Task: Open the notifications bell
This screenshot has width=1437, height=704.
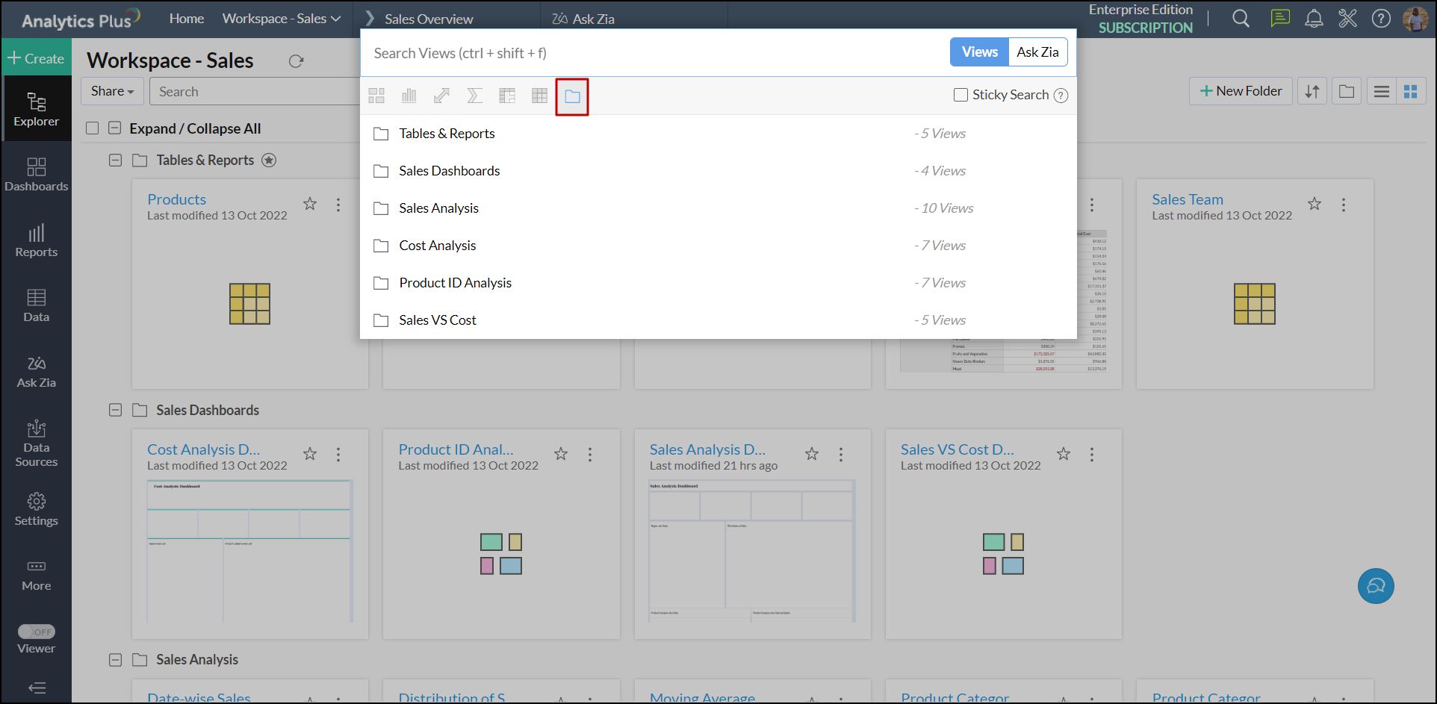Action: pyautogui.click(x=1314, y=19)
